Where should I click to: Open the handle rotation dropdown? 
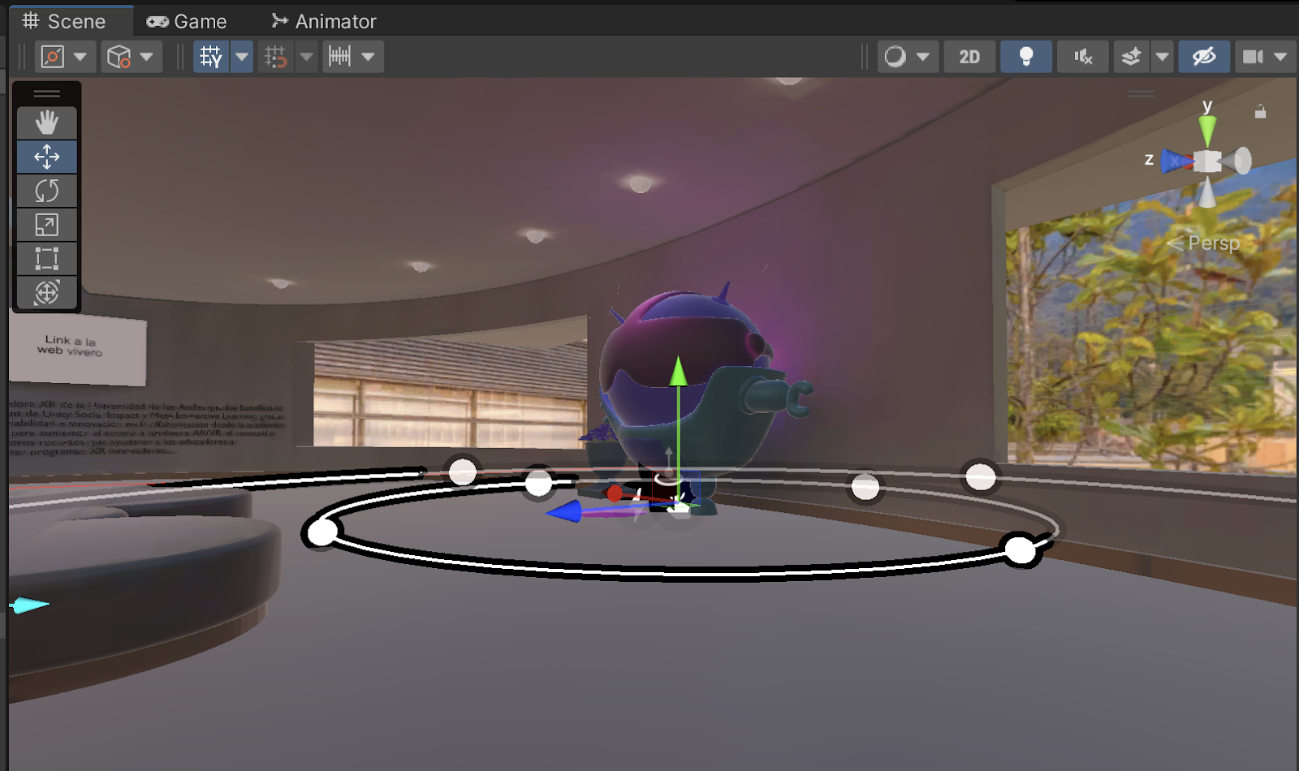[x=147, y=57]
